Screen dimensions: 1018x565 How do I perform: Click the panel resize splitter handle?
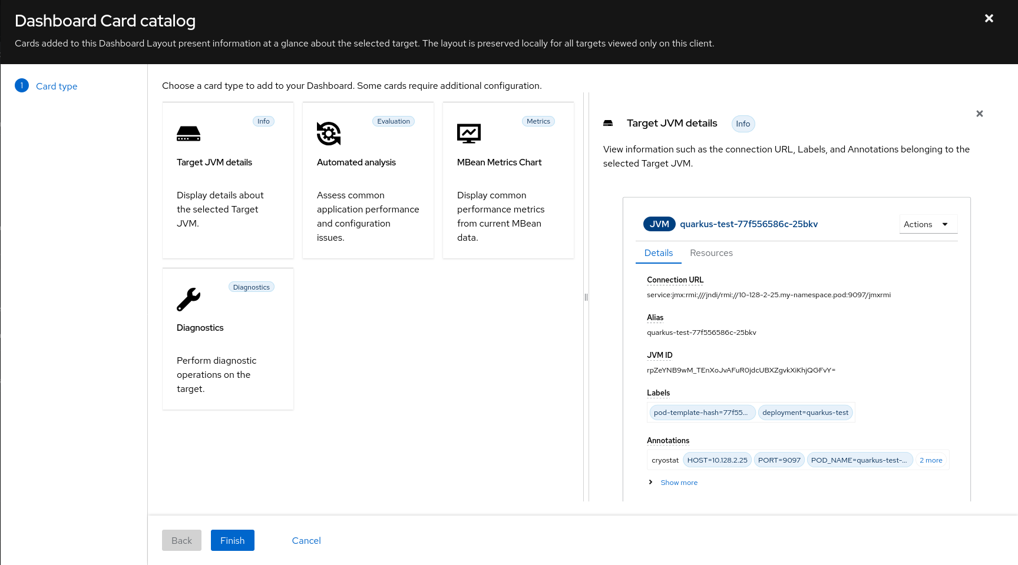pos(586,297)
